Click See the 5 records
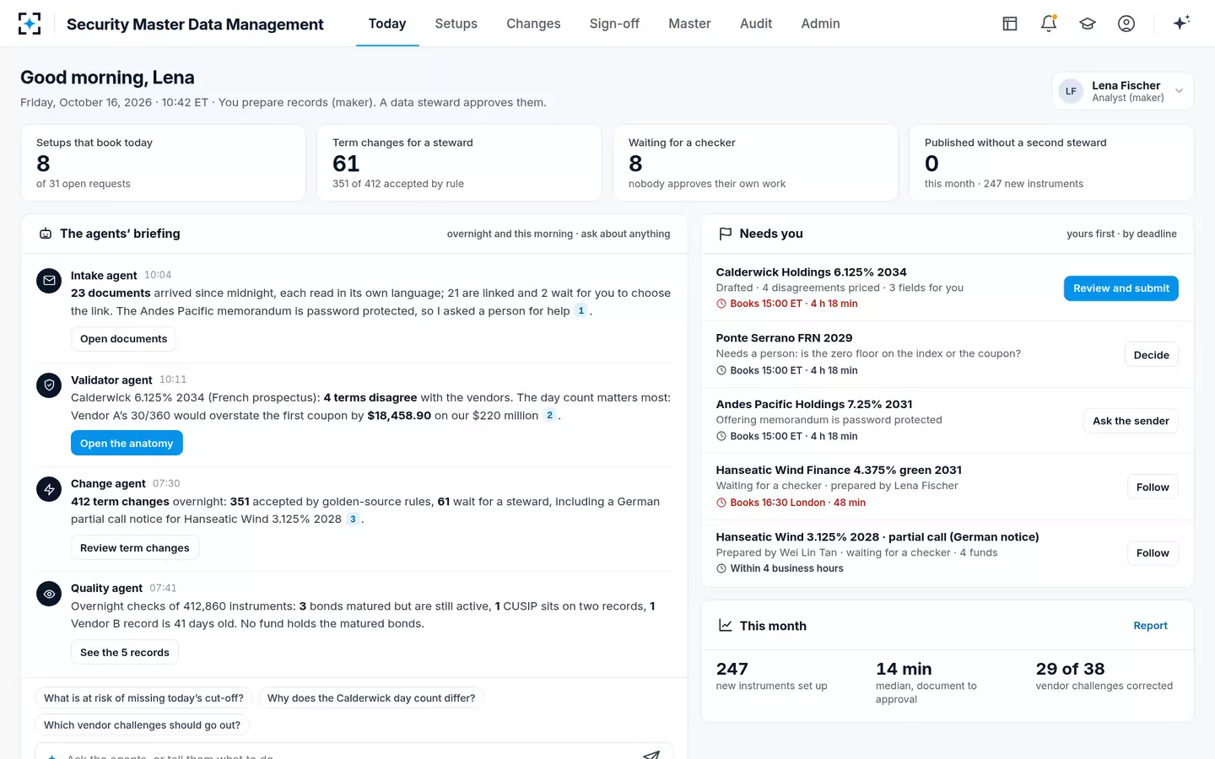Viewport: 1215px width, 759px height. pos(125,653)
